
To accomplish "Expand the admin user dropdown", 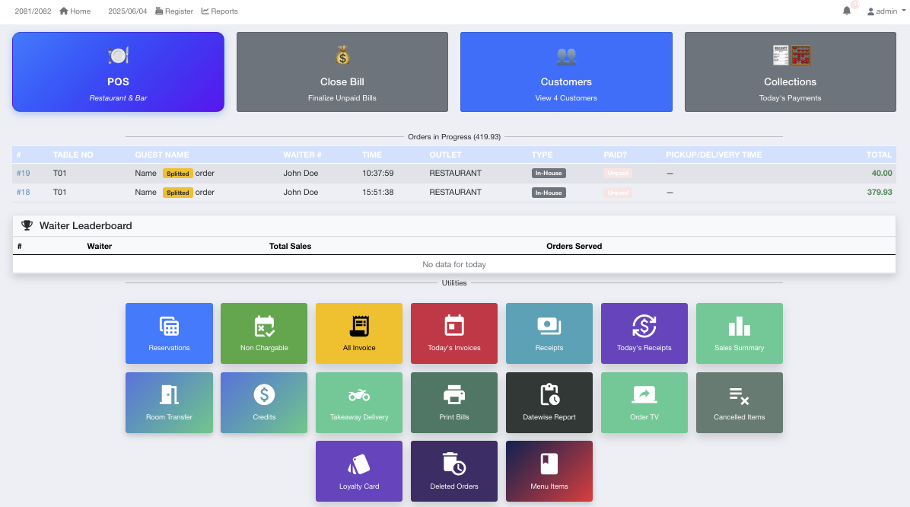I will pyautogui.click(x=886, y=11).
